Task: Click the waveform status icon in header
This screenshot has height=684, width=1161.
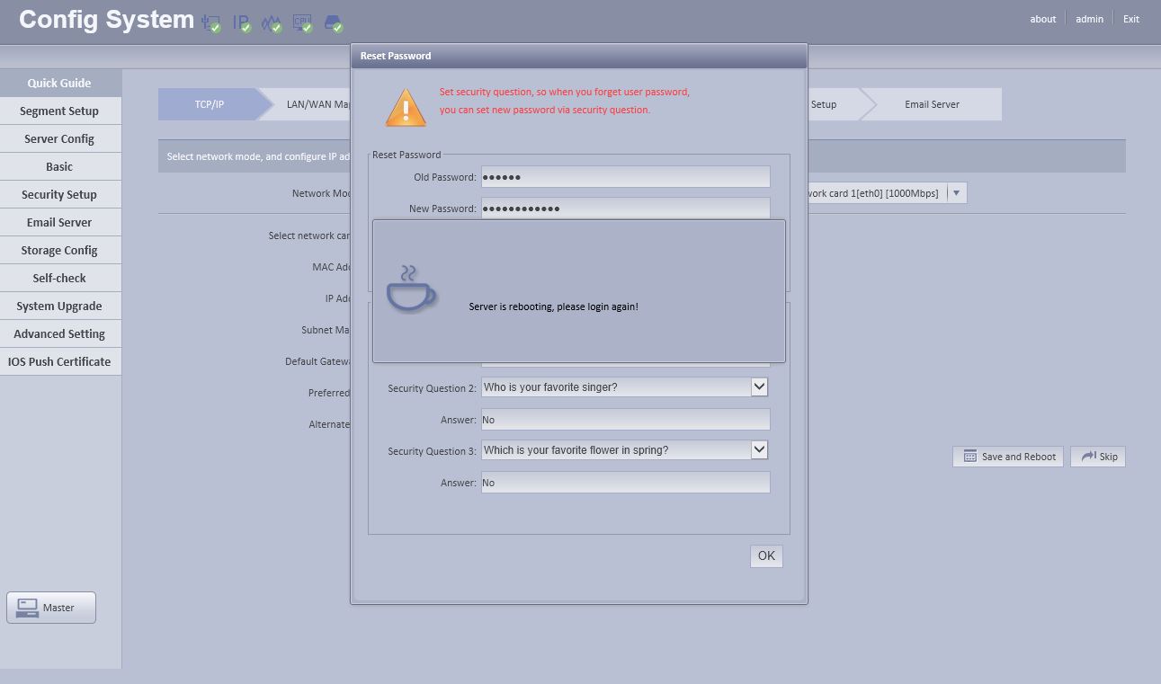Action: [272, 23]
